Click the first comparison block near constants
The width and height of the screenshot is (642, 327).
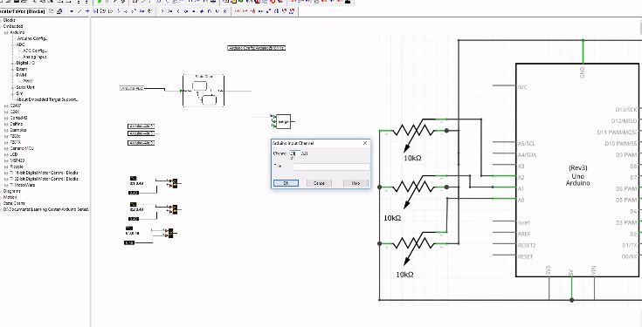pyautogui.click(x=175, y=183)
